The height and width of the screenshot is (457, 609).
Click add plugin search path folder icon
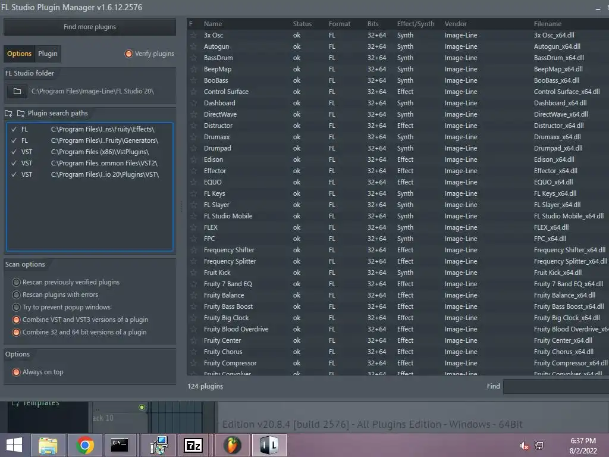pyautogui.click(x=8, y=114)
